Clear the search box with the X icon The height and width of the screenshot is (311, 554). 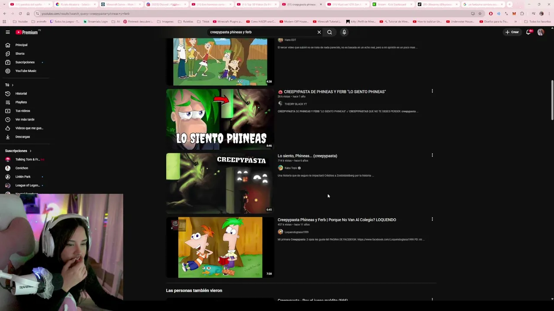(319, 32)
